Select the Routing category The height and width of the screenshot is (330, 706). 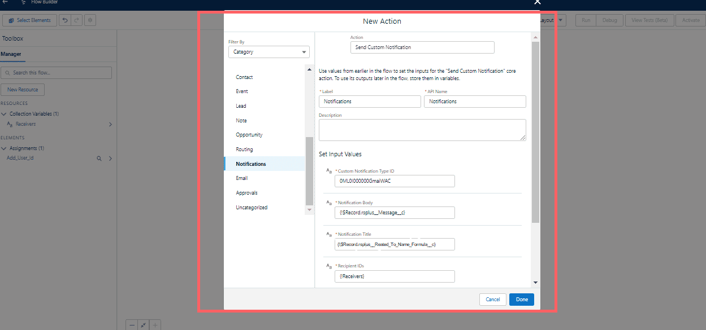click(265, 149)
